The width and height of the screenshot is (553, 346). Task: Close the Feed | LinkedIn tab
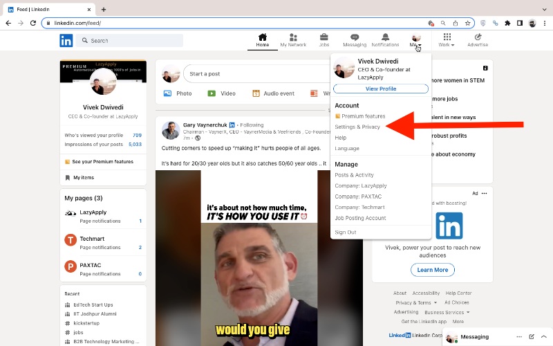pos(89,10)
